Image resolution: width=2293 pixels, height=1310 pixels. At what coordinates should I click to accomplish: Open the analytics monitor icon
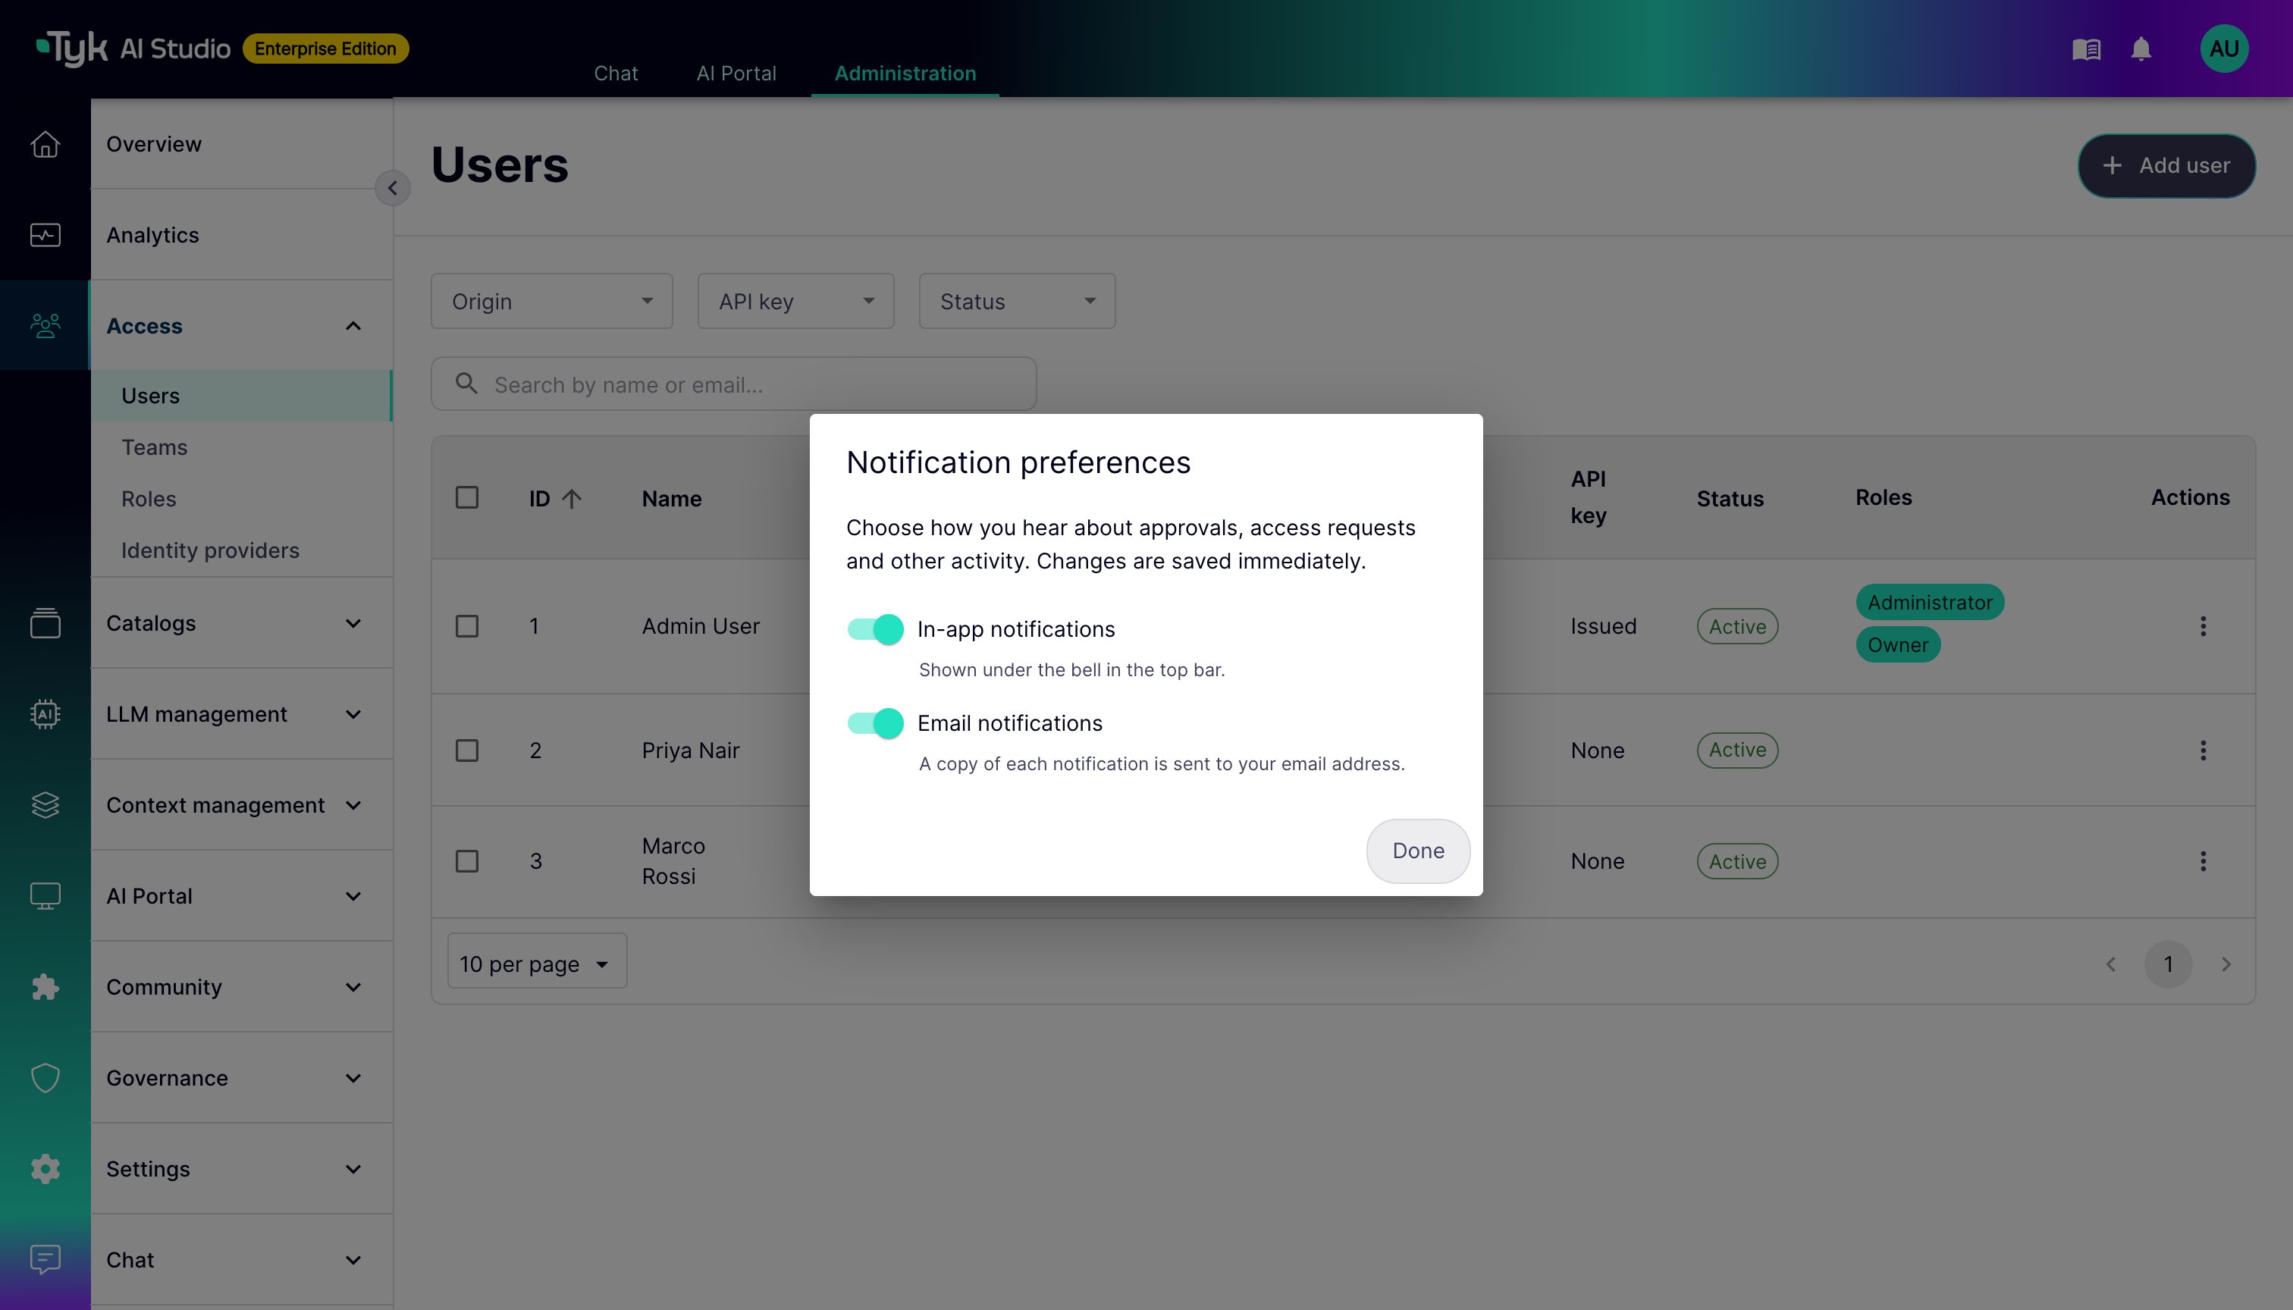[45, 235]
